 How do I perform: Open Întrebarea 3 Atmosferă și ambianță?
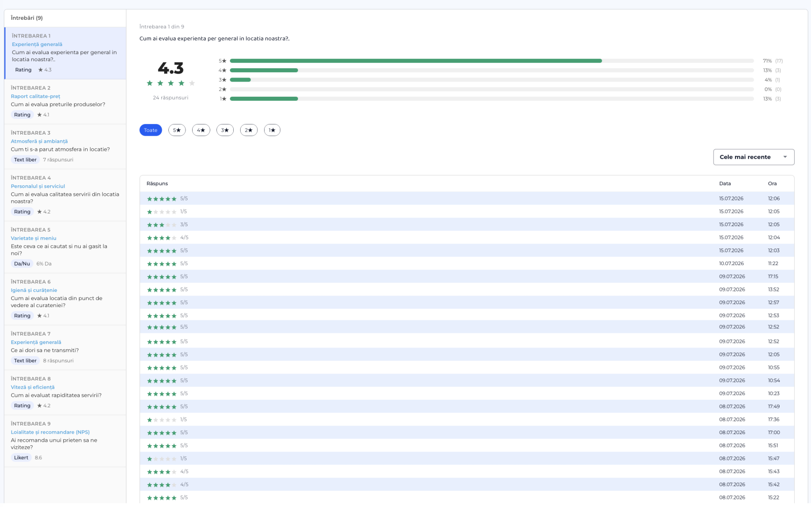coord(65,147)
